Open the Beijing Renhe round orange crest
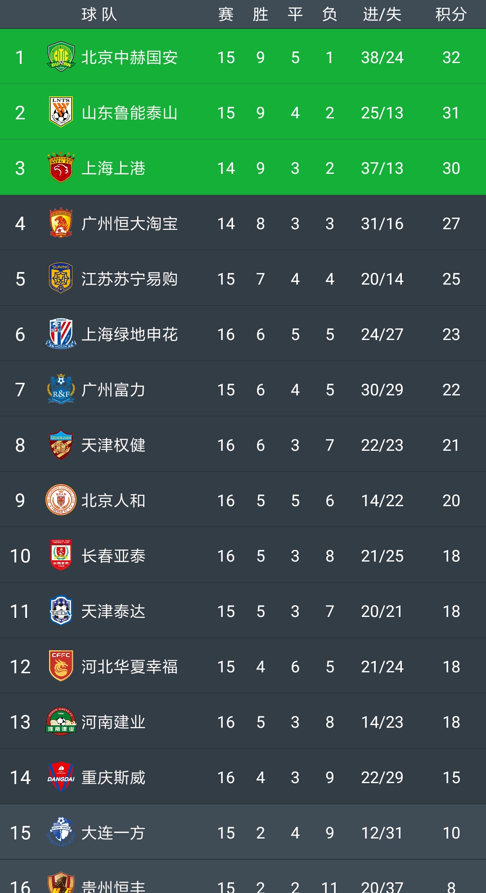 coord(61,500)
